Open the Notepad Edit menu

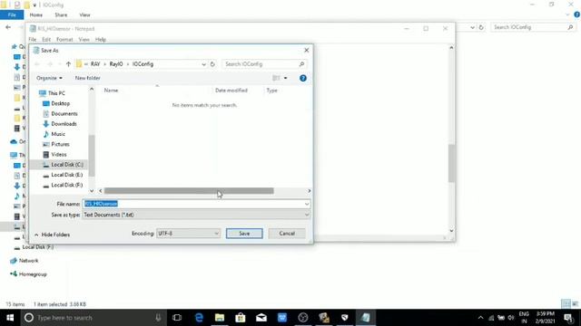46,39
